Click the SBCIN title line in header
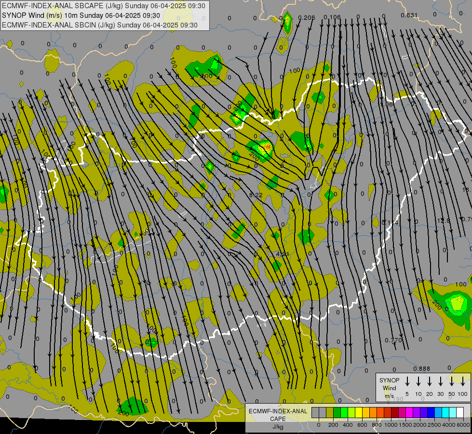Image resolution: width=472 pixels, height=434 pixels. point(100,25)
